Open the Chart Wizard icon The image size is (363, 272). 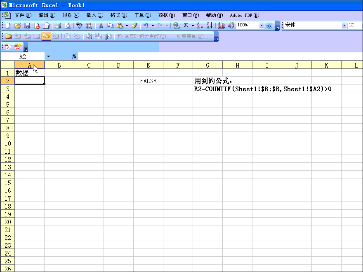pos(222,26)
